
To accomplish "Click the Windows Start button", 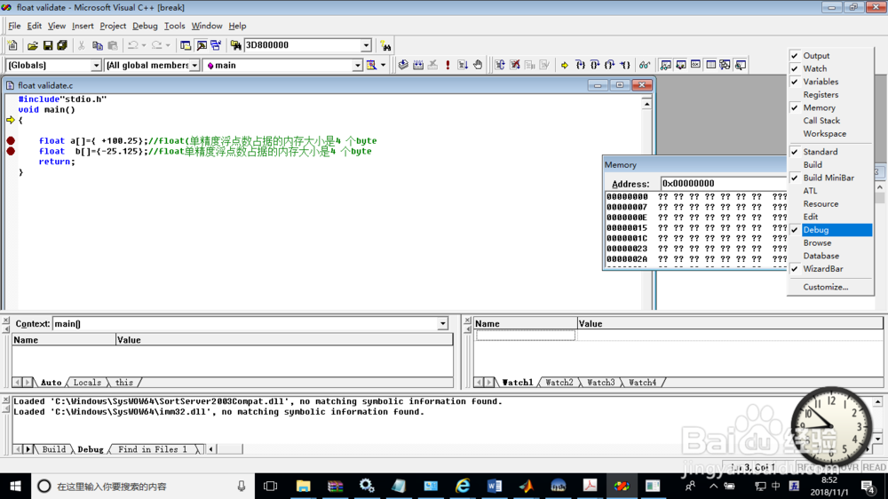I will coord(15,486).
